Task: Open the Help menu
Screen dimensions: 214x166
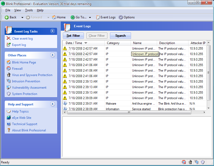Action: (x=40, y=10)
